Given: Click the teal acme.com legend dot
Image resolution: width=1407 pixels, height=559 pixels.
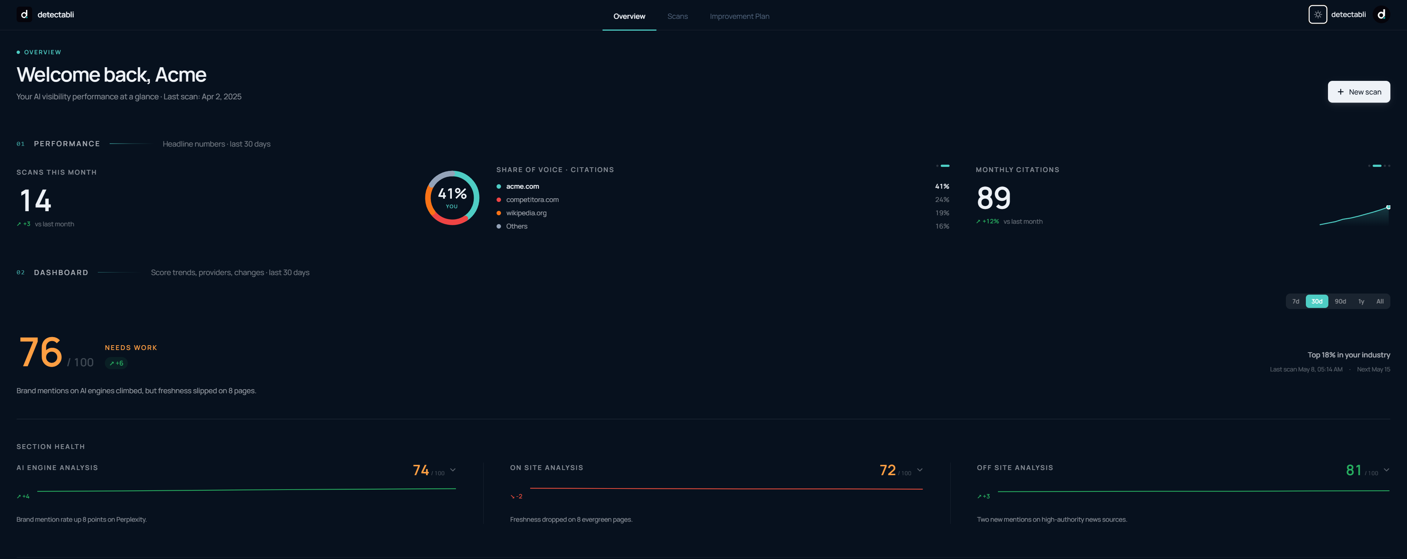Looking at the screenshot, I should click(x=499, y=186).
